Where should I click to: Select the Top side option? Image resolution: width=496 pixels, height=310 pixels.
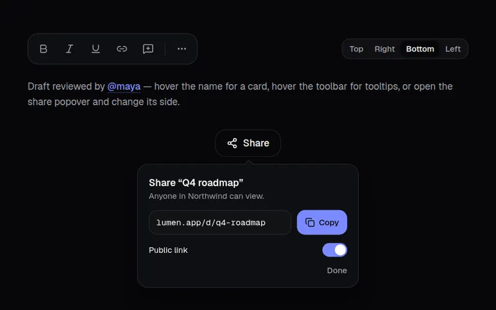[356, 49]
